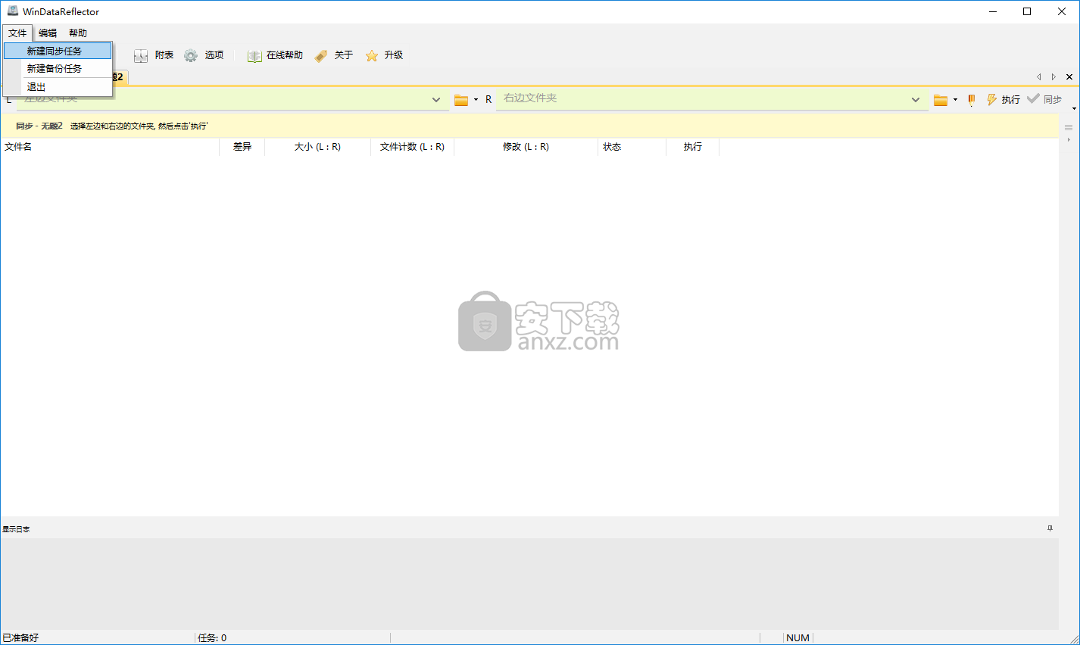Browse for the right folder with folder icon

[941, 100]
